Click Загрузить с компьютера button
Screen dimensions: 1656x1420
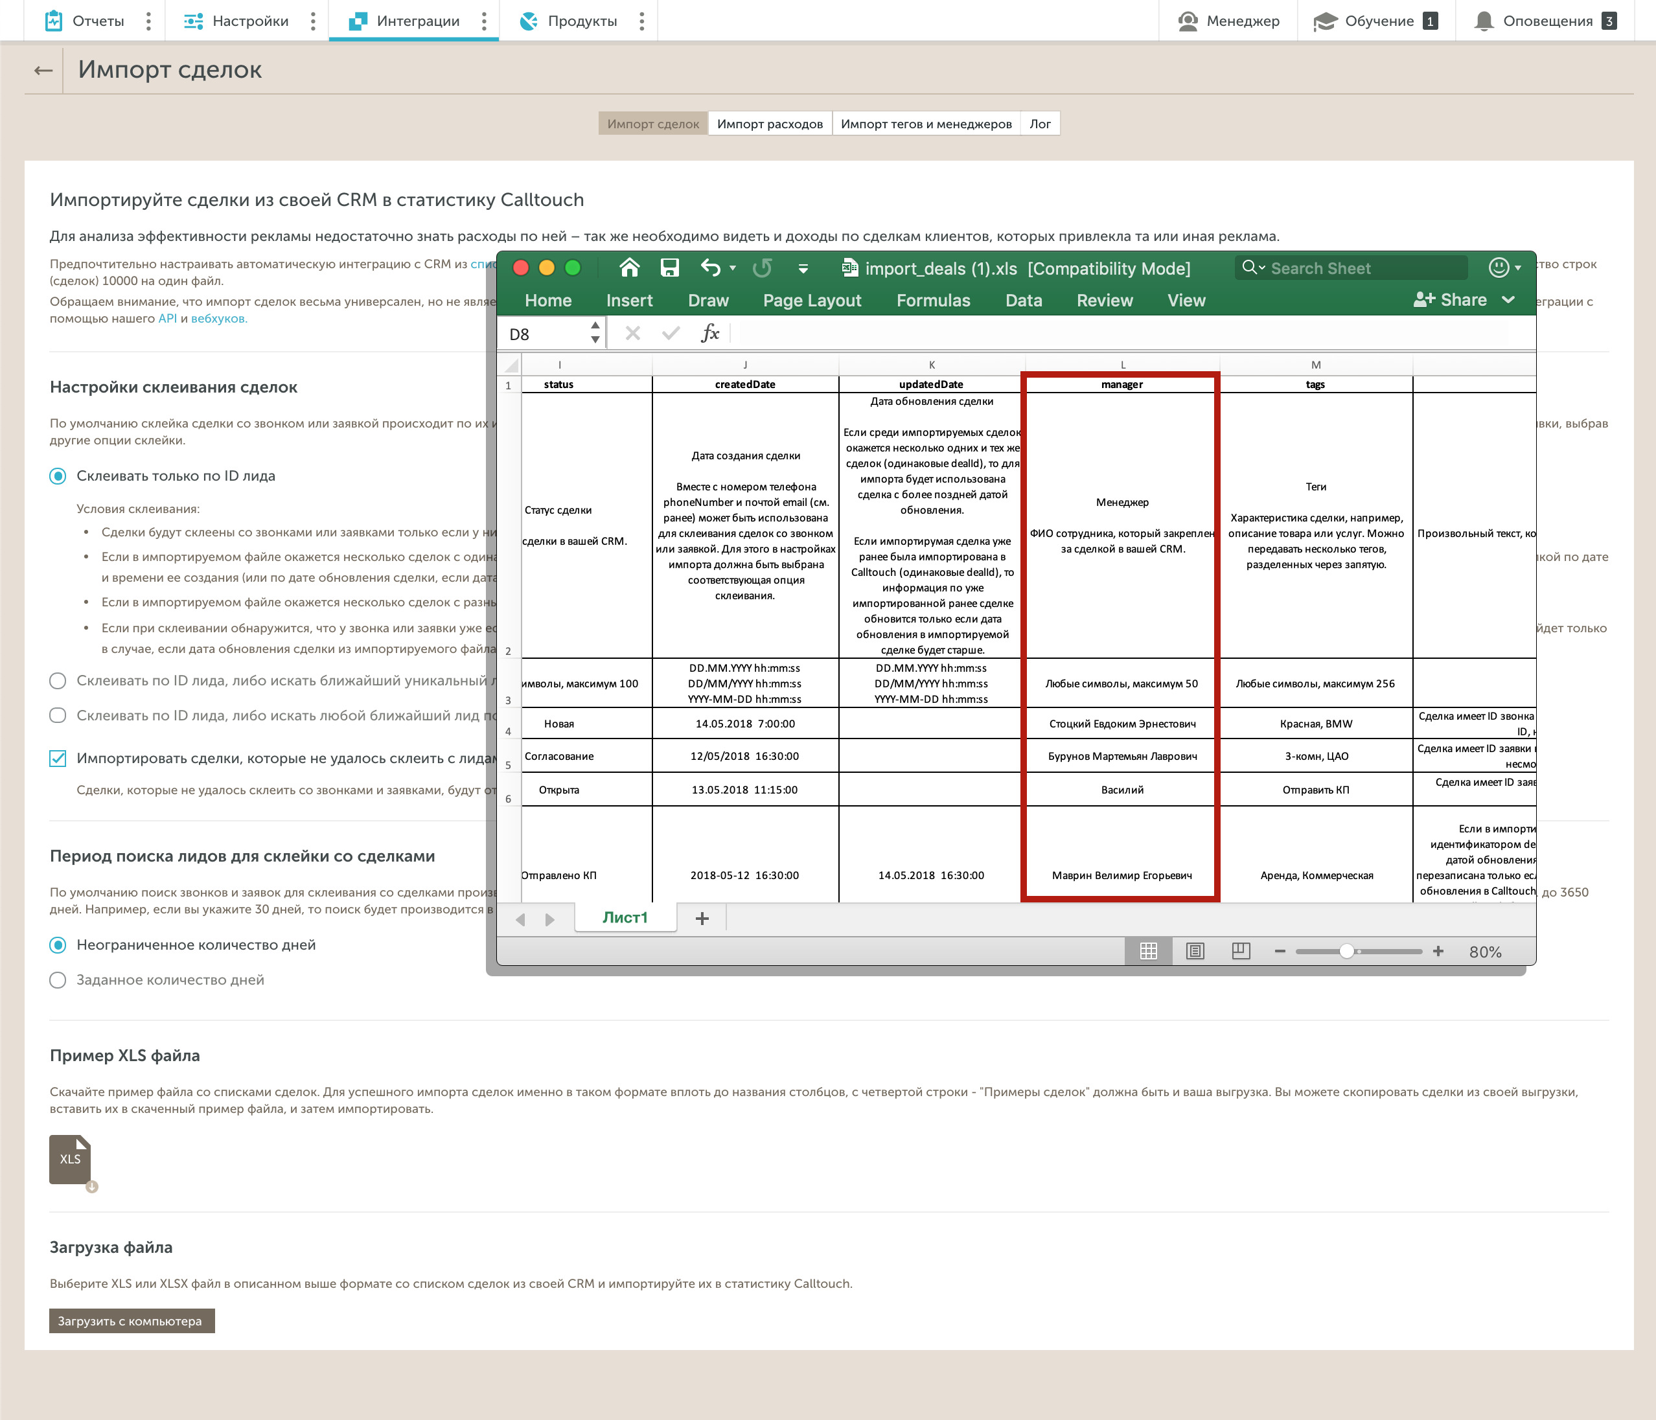[x=132, y=1321]
